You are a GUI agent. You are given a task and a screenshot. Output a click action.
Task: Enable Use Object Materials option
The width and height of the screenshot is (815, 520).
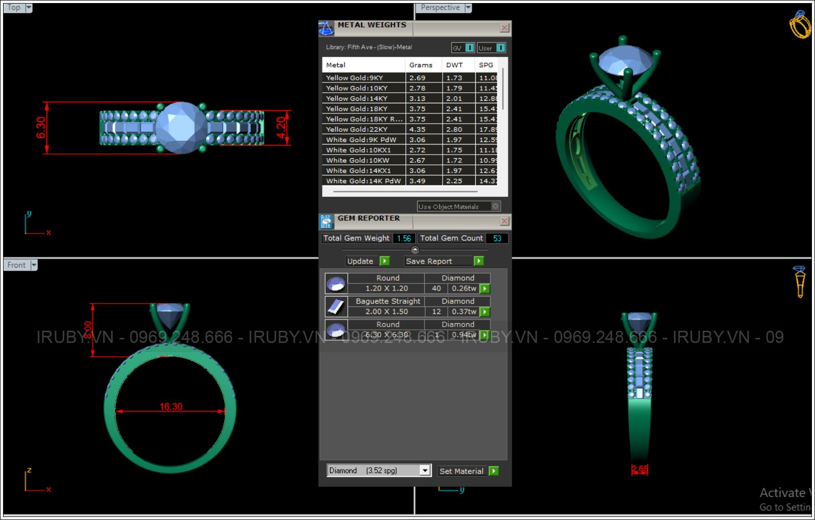pos(495,206)
